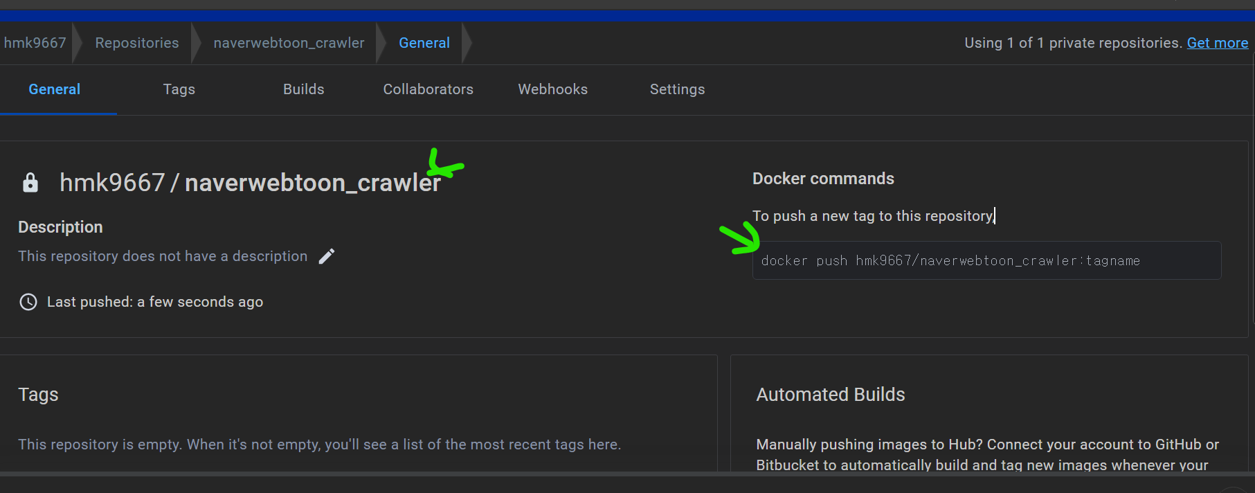The image size is (1255, 493).
Task: Open the repository Settings tab
Action: click(x=678, y=89)
